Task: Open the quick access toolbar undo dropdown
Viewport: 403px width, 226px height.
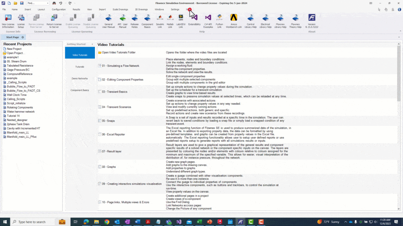Action: coord(65,3)
